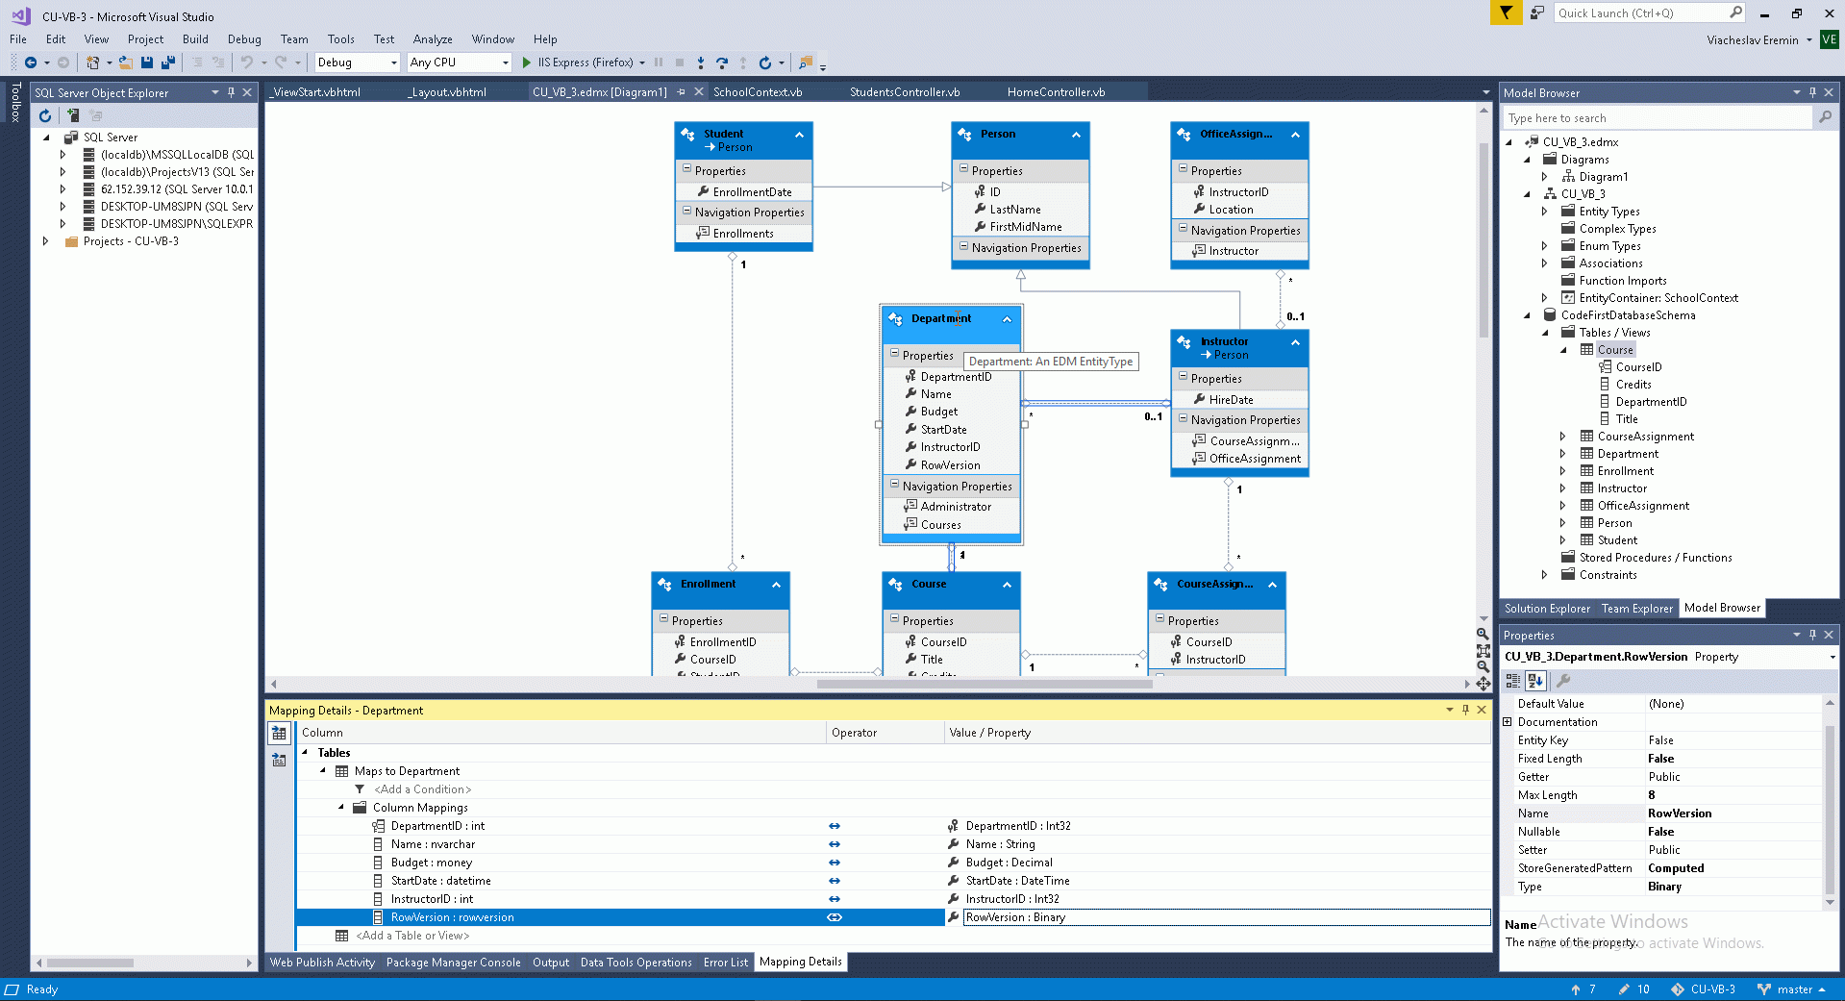This screenshot has width=1845, height=1001.
Task: Toggle Navigation Properties section in Student entity
Action: point(686,211)
